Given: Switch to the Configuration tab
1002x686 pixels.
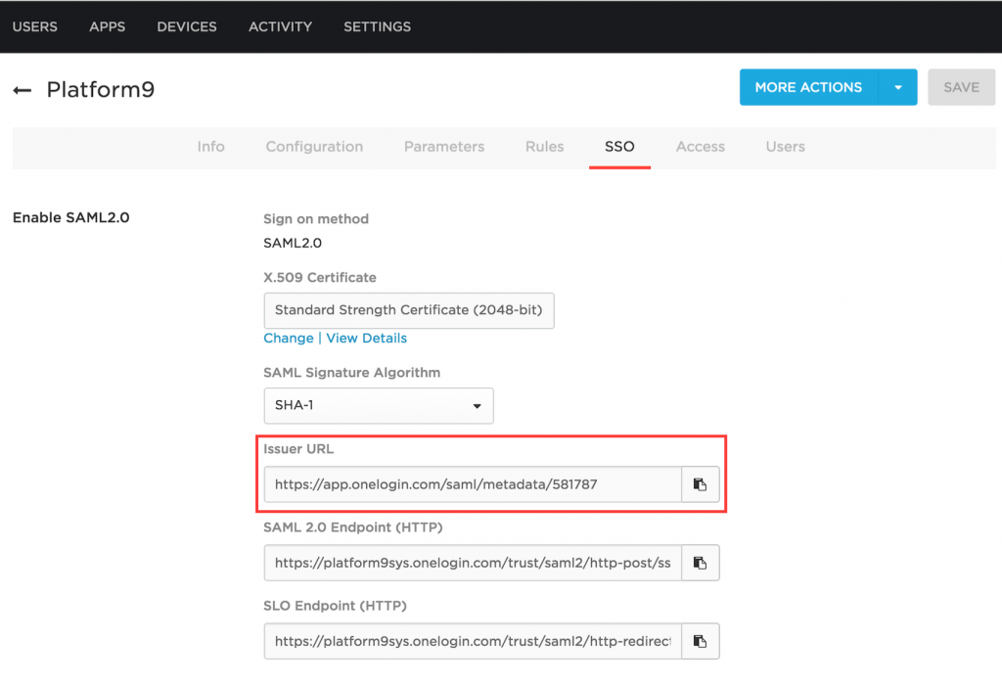Looking at the screenshot, I should (313, 146).
